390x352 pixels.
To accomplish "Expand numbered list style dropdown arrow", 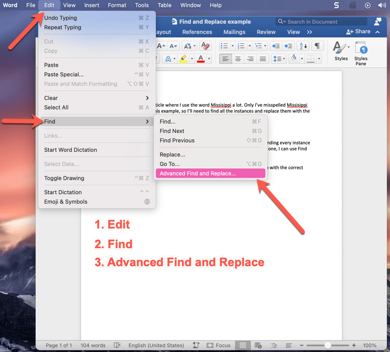I will click(250, 46).
